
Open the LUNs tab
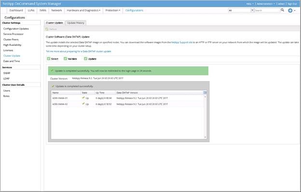31,10
